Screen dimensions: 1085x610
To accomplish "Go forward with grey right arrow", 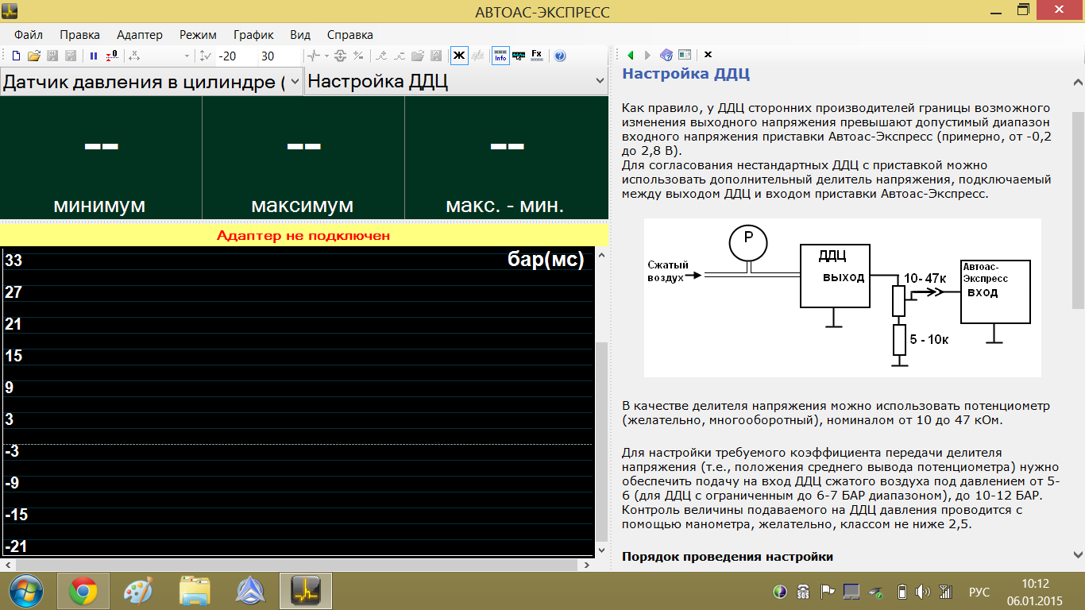I will [x=648, y=56].
